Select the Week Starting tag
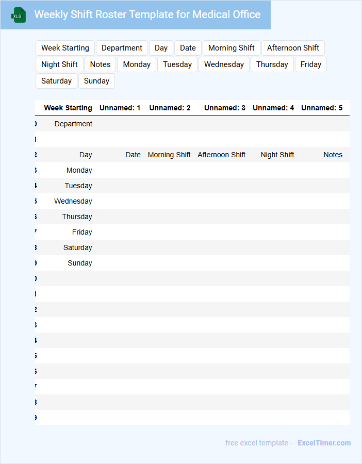The width and height of the screenshot is (362, 464). (x=65, y=48)
